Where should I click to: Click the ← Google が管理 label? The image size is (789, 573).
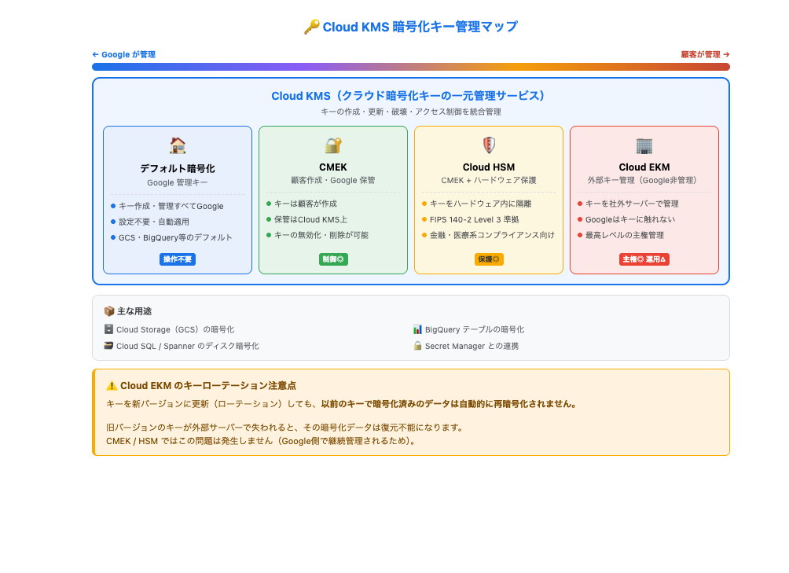[124, 54]
